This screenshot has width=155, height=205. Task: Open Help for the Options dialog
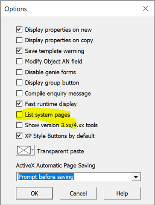click(122, 193)
